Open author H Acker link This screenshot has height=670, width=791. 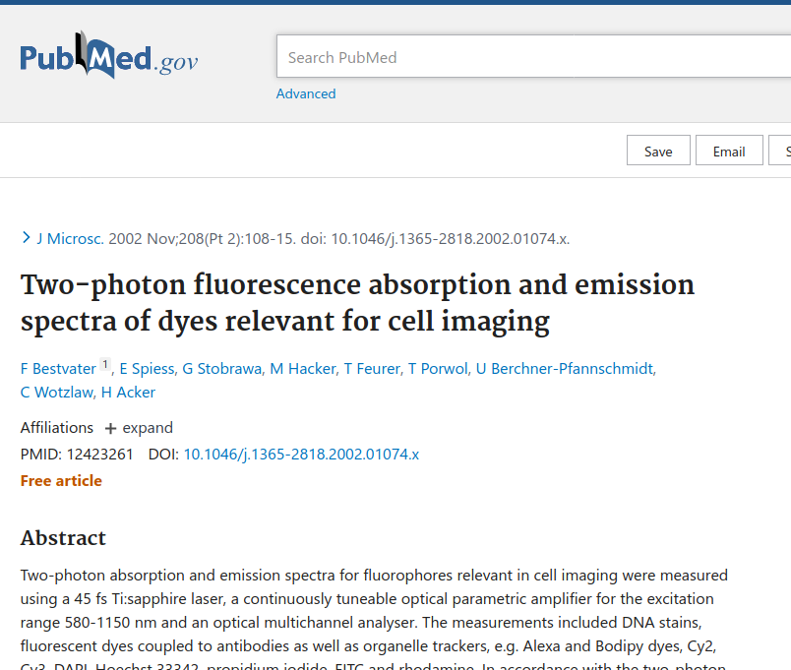click(128, 393)
